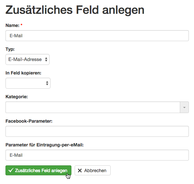The image size is (194, 184).
Task: Open the empty In Feld kopieren dropdown
Action: (28, 83)
